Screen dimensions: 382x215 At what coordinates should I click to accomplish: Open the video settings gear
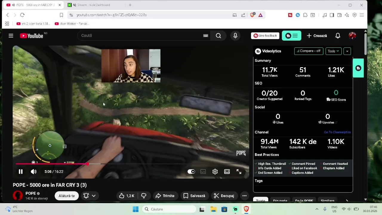click(x=215, y=172)
